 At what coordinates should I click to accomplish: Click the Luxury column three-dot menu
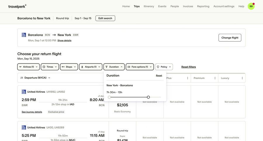pos(242,78)
